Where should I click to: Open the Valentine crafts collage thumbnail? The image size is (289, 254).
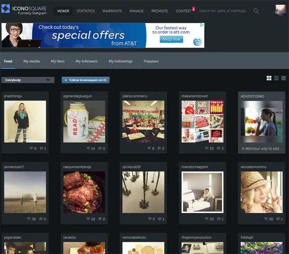(x=203, y=122)
